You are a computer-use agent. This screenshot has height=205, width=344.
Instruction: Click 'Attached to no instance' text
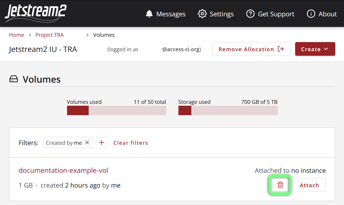pos(290,171)
